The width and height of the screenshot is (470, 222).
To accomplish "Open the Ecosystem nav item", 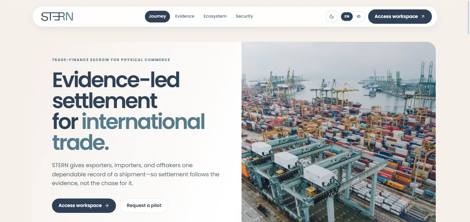I will (x=215, y=16).
